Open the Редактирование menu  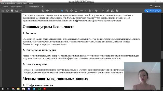click(10, 4)
